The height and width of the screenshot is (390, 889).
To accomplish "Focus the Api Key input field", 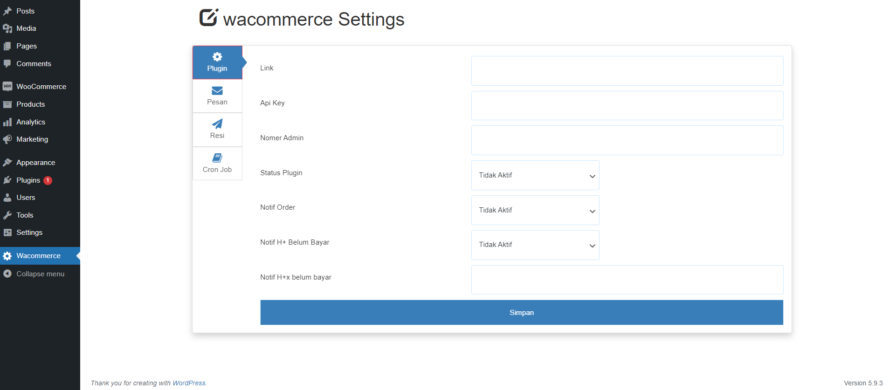I will coord(627,106).
